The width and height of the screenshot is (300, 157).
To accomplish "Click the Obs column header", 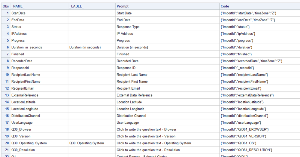I will (x=5, y=6).
